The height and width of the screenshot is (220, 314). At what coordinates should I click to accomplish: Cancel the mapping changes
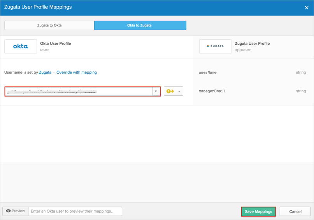[x=295, y=211]
